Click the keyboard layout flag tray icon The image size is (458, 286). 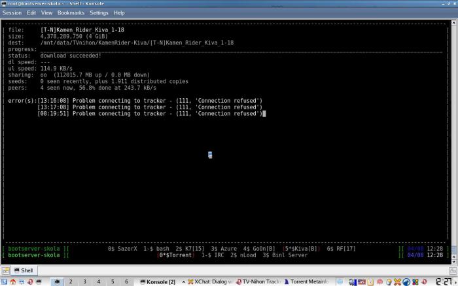(x=362, y=282)
